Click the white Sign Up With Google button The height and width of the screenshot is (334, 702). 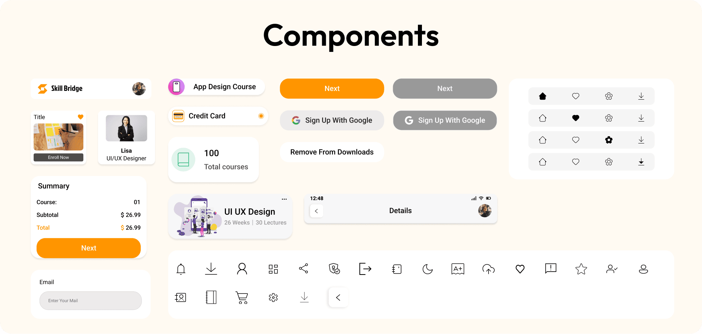[332, 120]
